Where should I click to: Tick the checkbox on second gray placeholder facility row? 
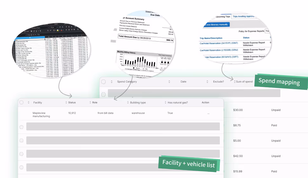[x=21, y=141]
